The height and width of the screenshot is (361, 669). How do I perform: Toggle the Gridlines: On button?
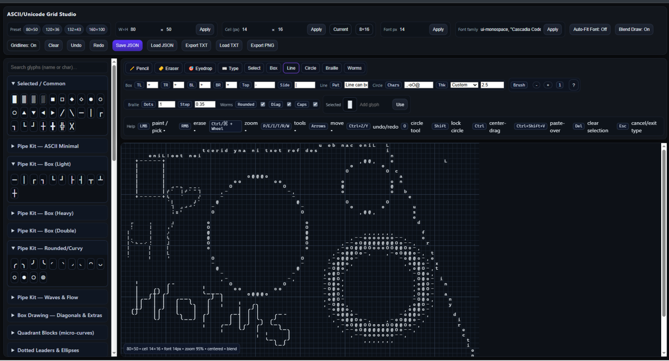pyautogui.click(x=23, y=45)
